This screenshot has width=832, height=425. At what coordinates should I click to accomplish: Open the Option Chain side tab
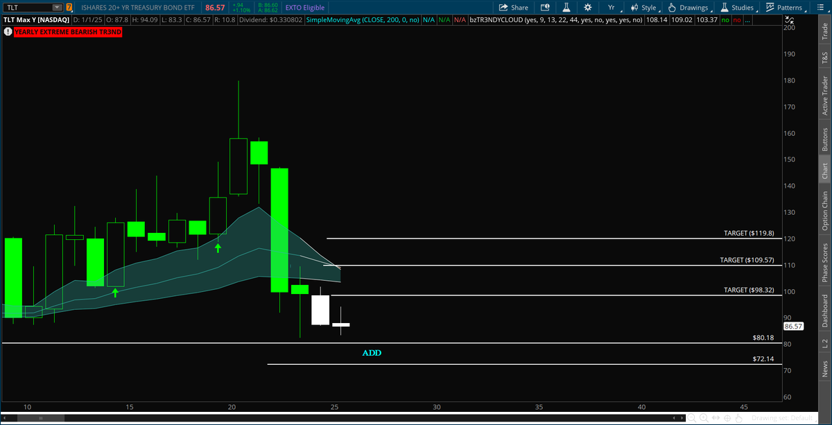click(824, 211)
